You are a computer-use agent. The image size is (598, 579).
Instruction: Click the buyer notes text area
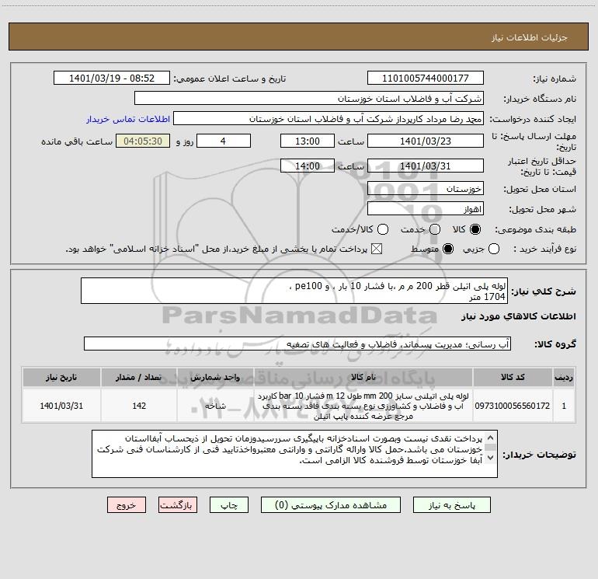[x=294, y=453]
